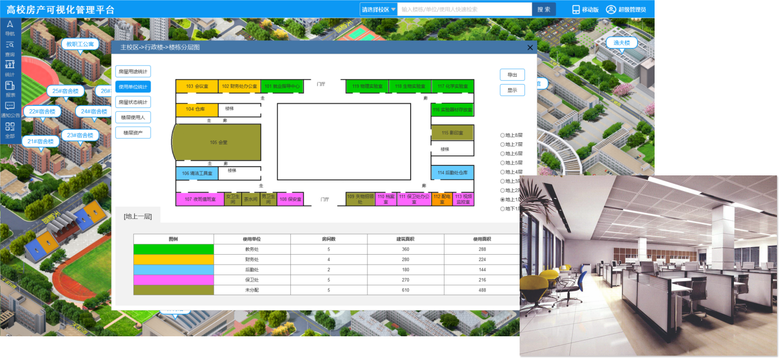Viewport: 779px width, 358px height.
Task: Select floor 地上1层 radio button
Action: [x=502, y=200]
